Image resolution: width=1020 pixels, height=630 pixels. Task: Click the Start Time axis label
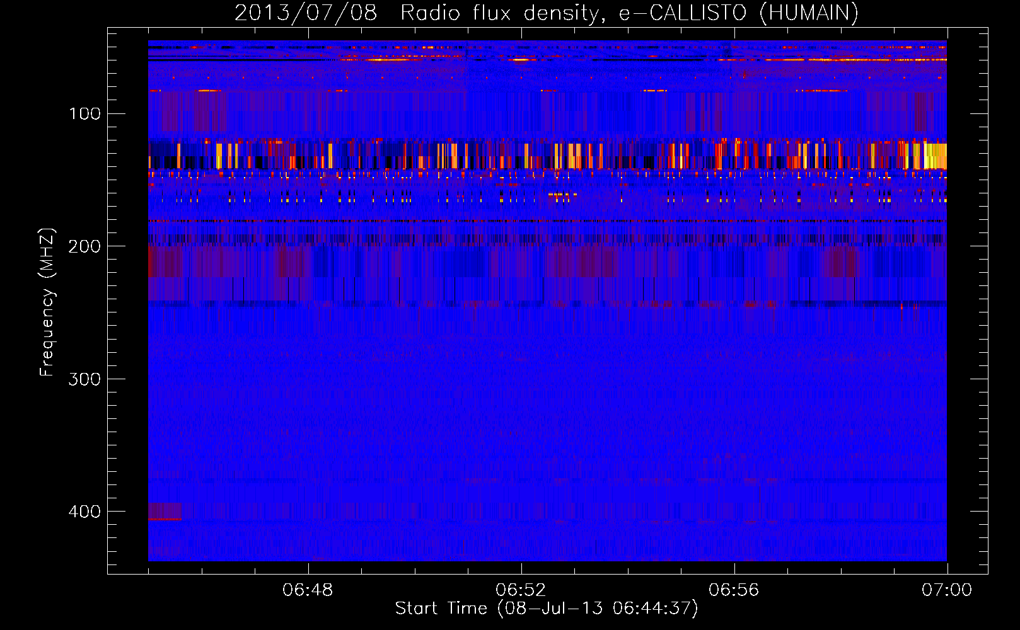click(547, 609)
